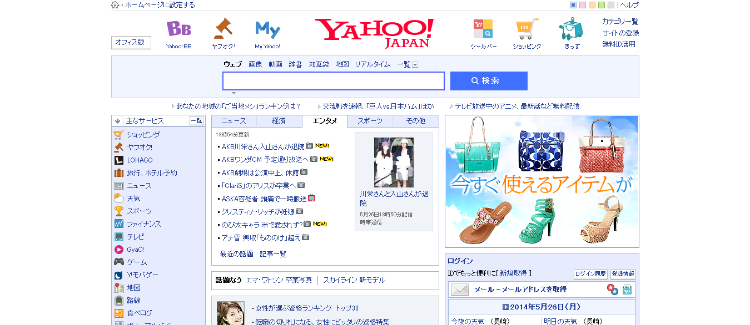Open エマ・ワトソン 卒業写真 trending link
The height and width of the screenshot is (325, 750).
coord(279,280)
